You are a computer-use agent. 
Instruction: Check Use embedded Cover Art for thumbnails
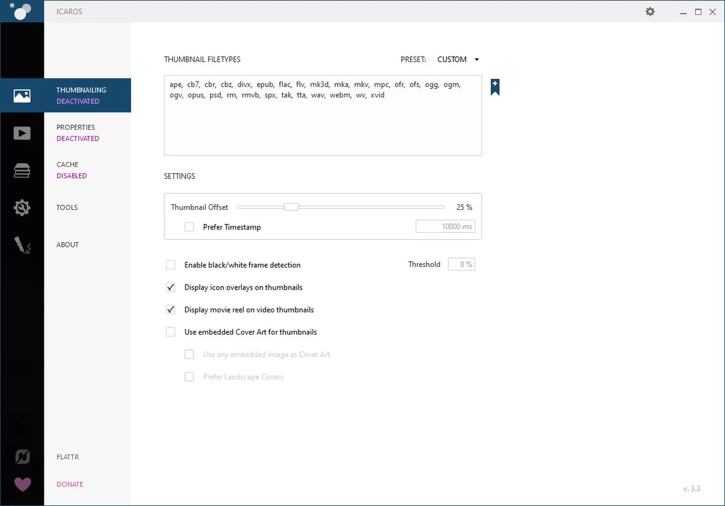(x=171, y=332)
